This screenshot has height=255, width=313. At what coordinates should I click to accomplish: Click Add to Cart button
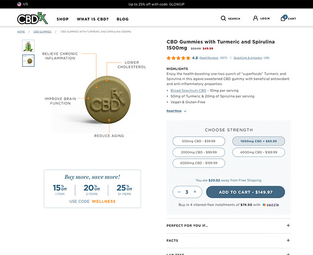(x=245, y=192)
